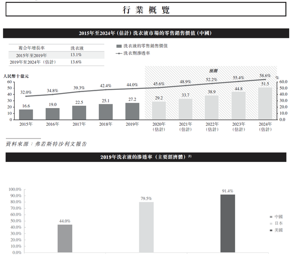This screenshot has width=292, height=258.
Task: Click the 13.1% growth rate cell
Action: [76, 55]
